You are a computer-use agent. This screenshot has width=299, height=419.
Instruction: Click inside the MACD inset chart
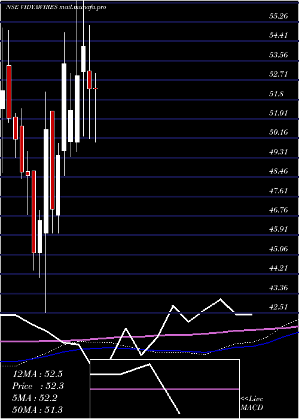point(164,389)
